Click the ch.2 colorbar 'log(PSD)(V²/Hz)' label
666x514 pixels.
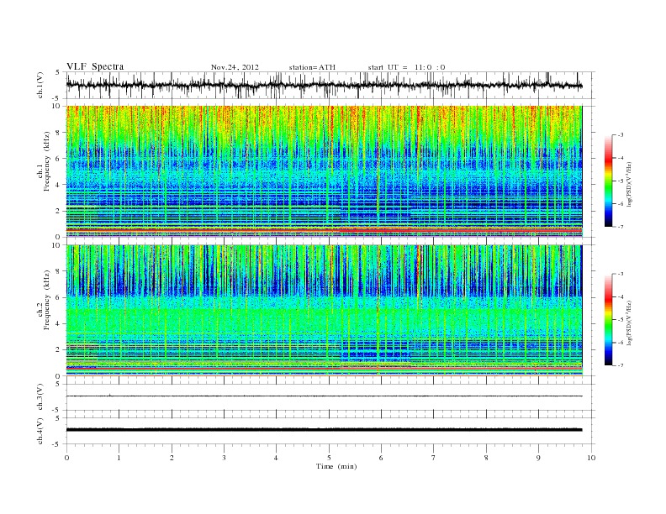tap(630, 323)
